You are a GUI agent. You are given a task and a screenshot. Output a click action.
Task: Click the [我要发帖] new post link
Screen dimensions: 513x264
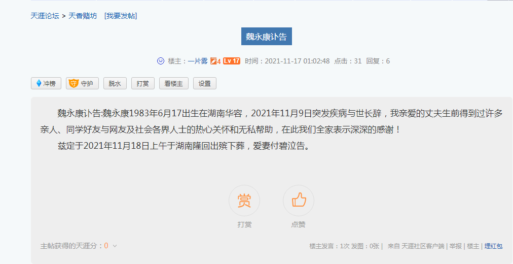point(121,16)
